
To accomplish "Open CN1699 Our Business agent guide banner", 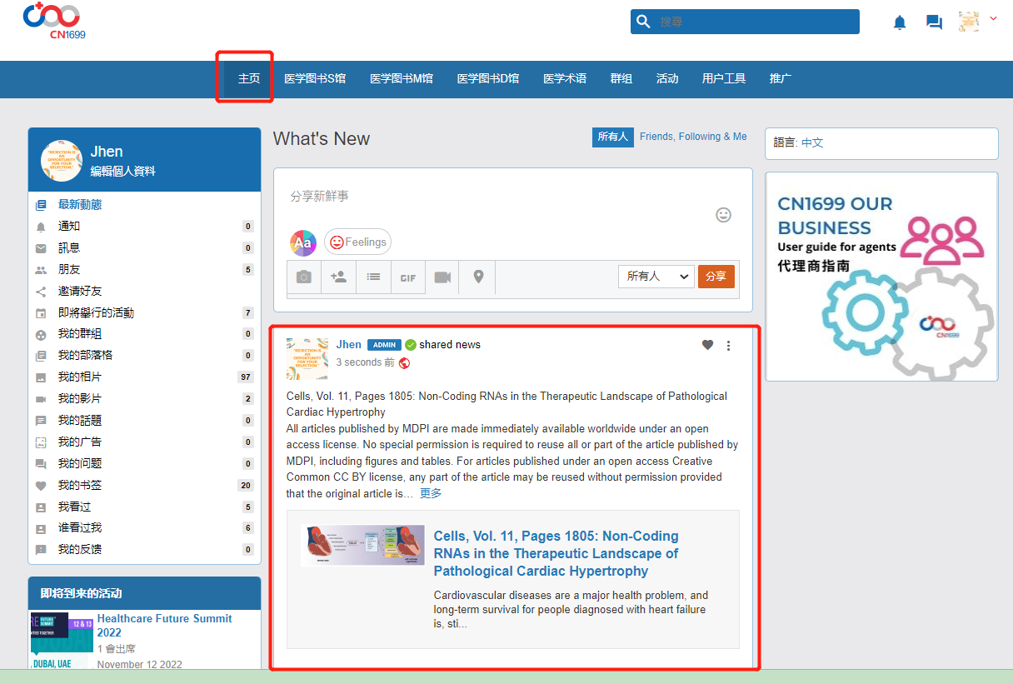I will coord(881,277).
